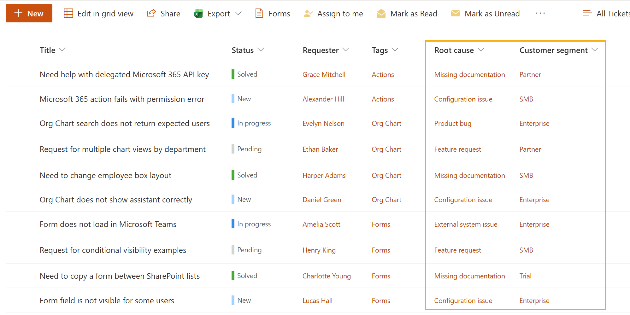630x315 pixels.
Task: Open ticket Need to change employee box layout
Action: 105,175
